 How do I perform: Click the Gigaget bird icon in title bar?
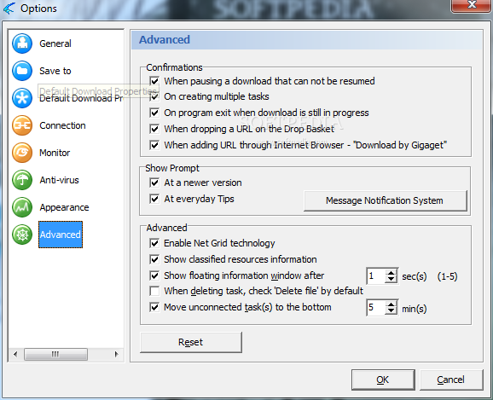(x=9, y=9)
